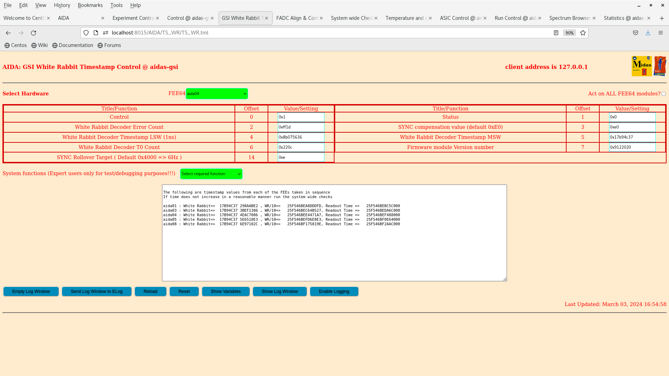Expand Select required function dropdown
This screenshot has width=669, height=376.
point(211,174)
